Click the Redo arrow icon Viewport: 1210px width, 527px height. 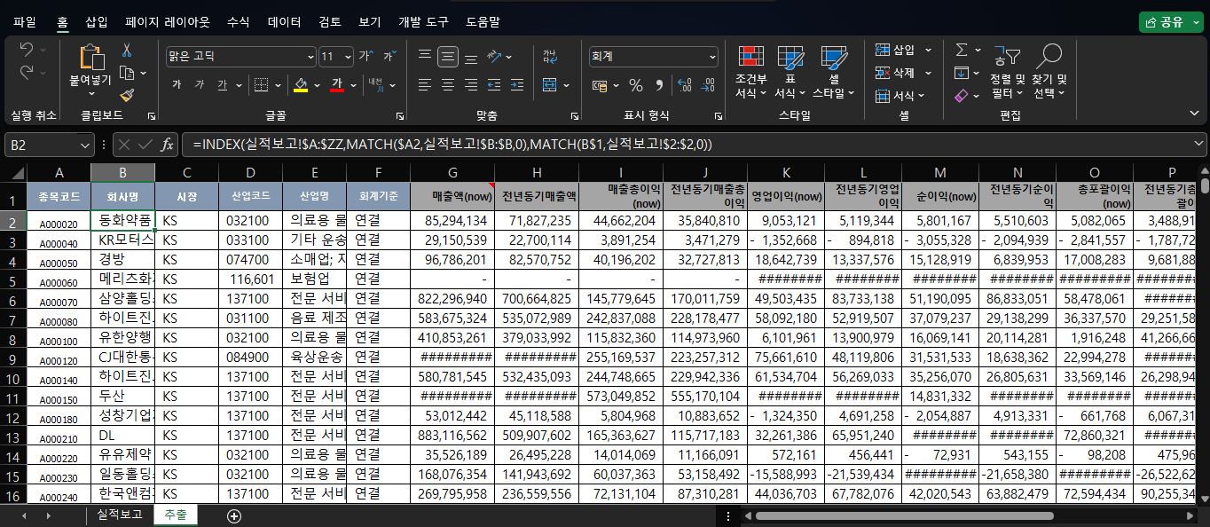(x=26, y=72)
